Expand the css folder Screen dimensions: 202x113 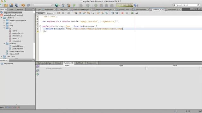(4, 23)
